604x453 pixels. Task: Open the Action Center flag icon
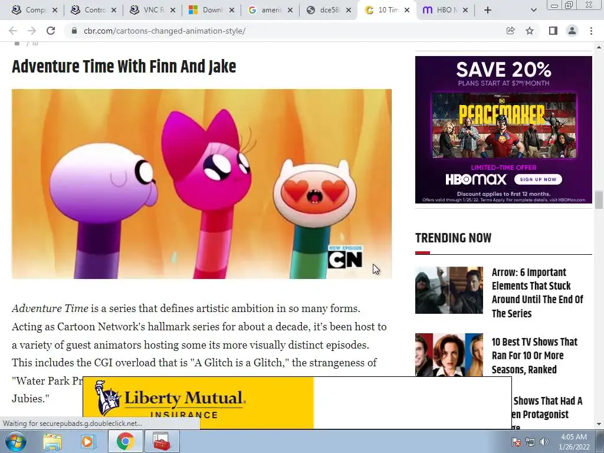(x=516, y=442)
